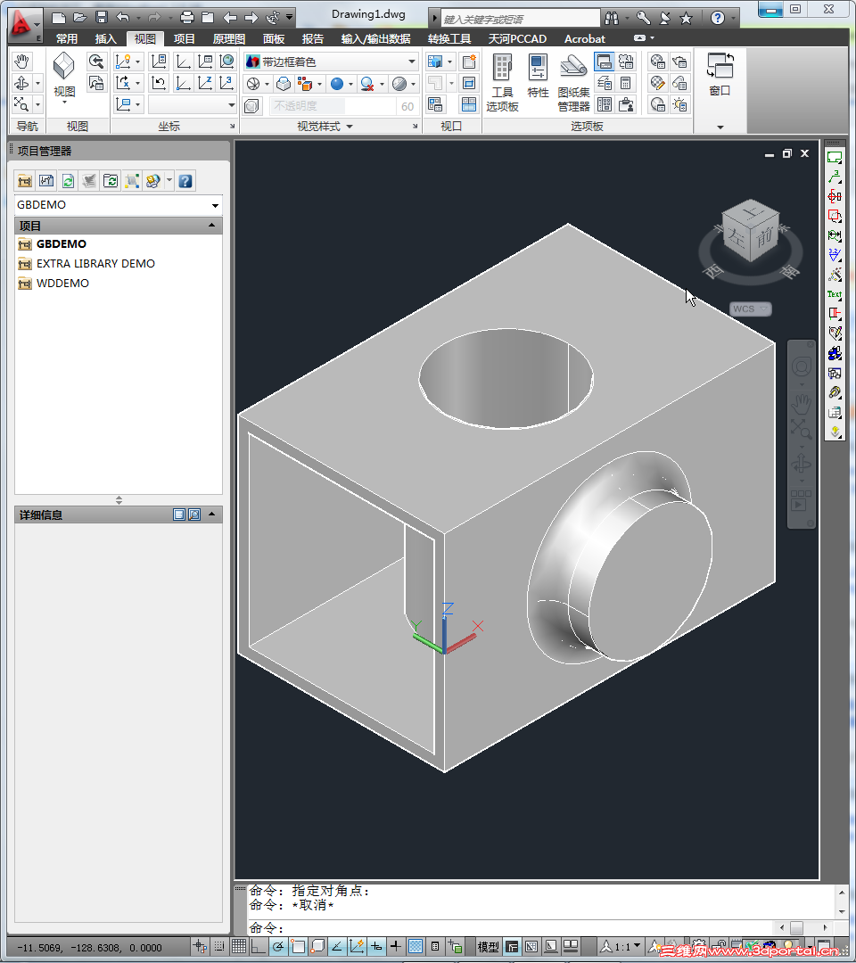Click the open project icon in project manager
This screenshot has height=963, width=856.
coord(25,181)
